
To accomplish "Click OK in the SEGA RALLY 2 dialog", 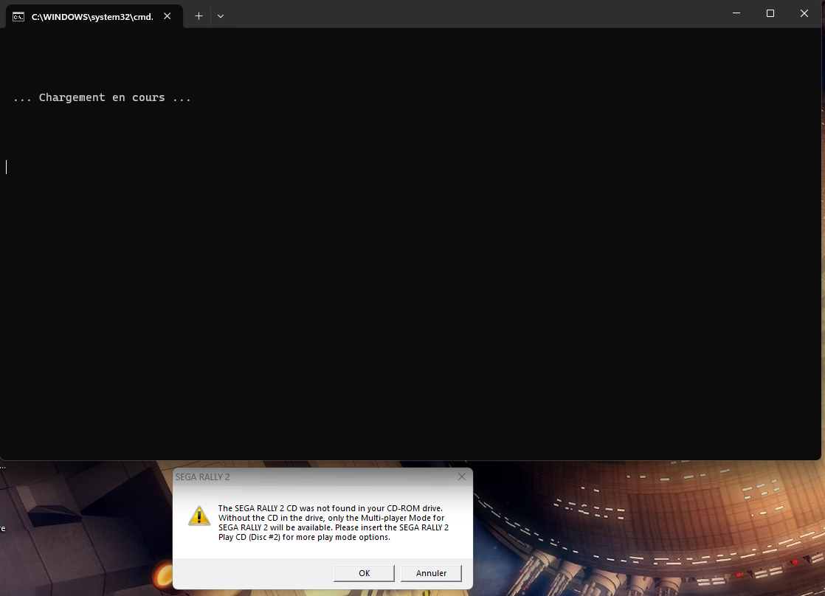I will (364, 573).
